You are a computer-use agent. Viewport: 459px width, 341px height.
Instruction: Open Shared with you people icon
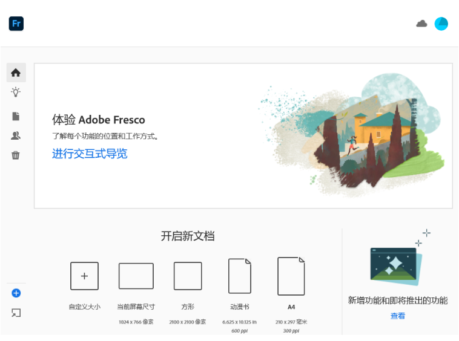pos(16,135)
